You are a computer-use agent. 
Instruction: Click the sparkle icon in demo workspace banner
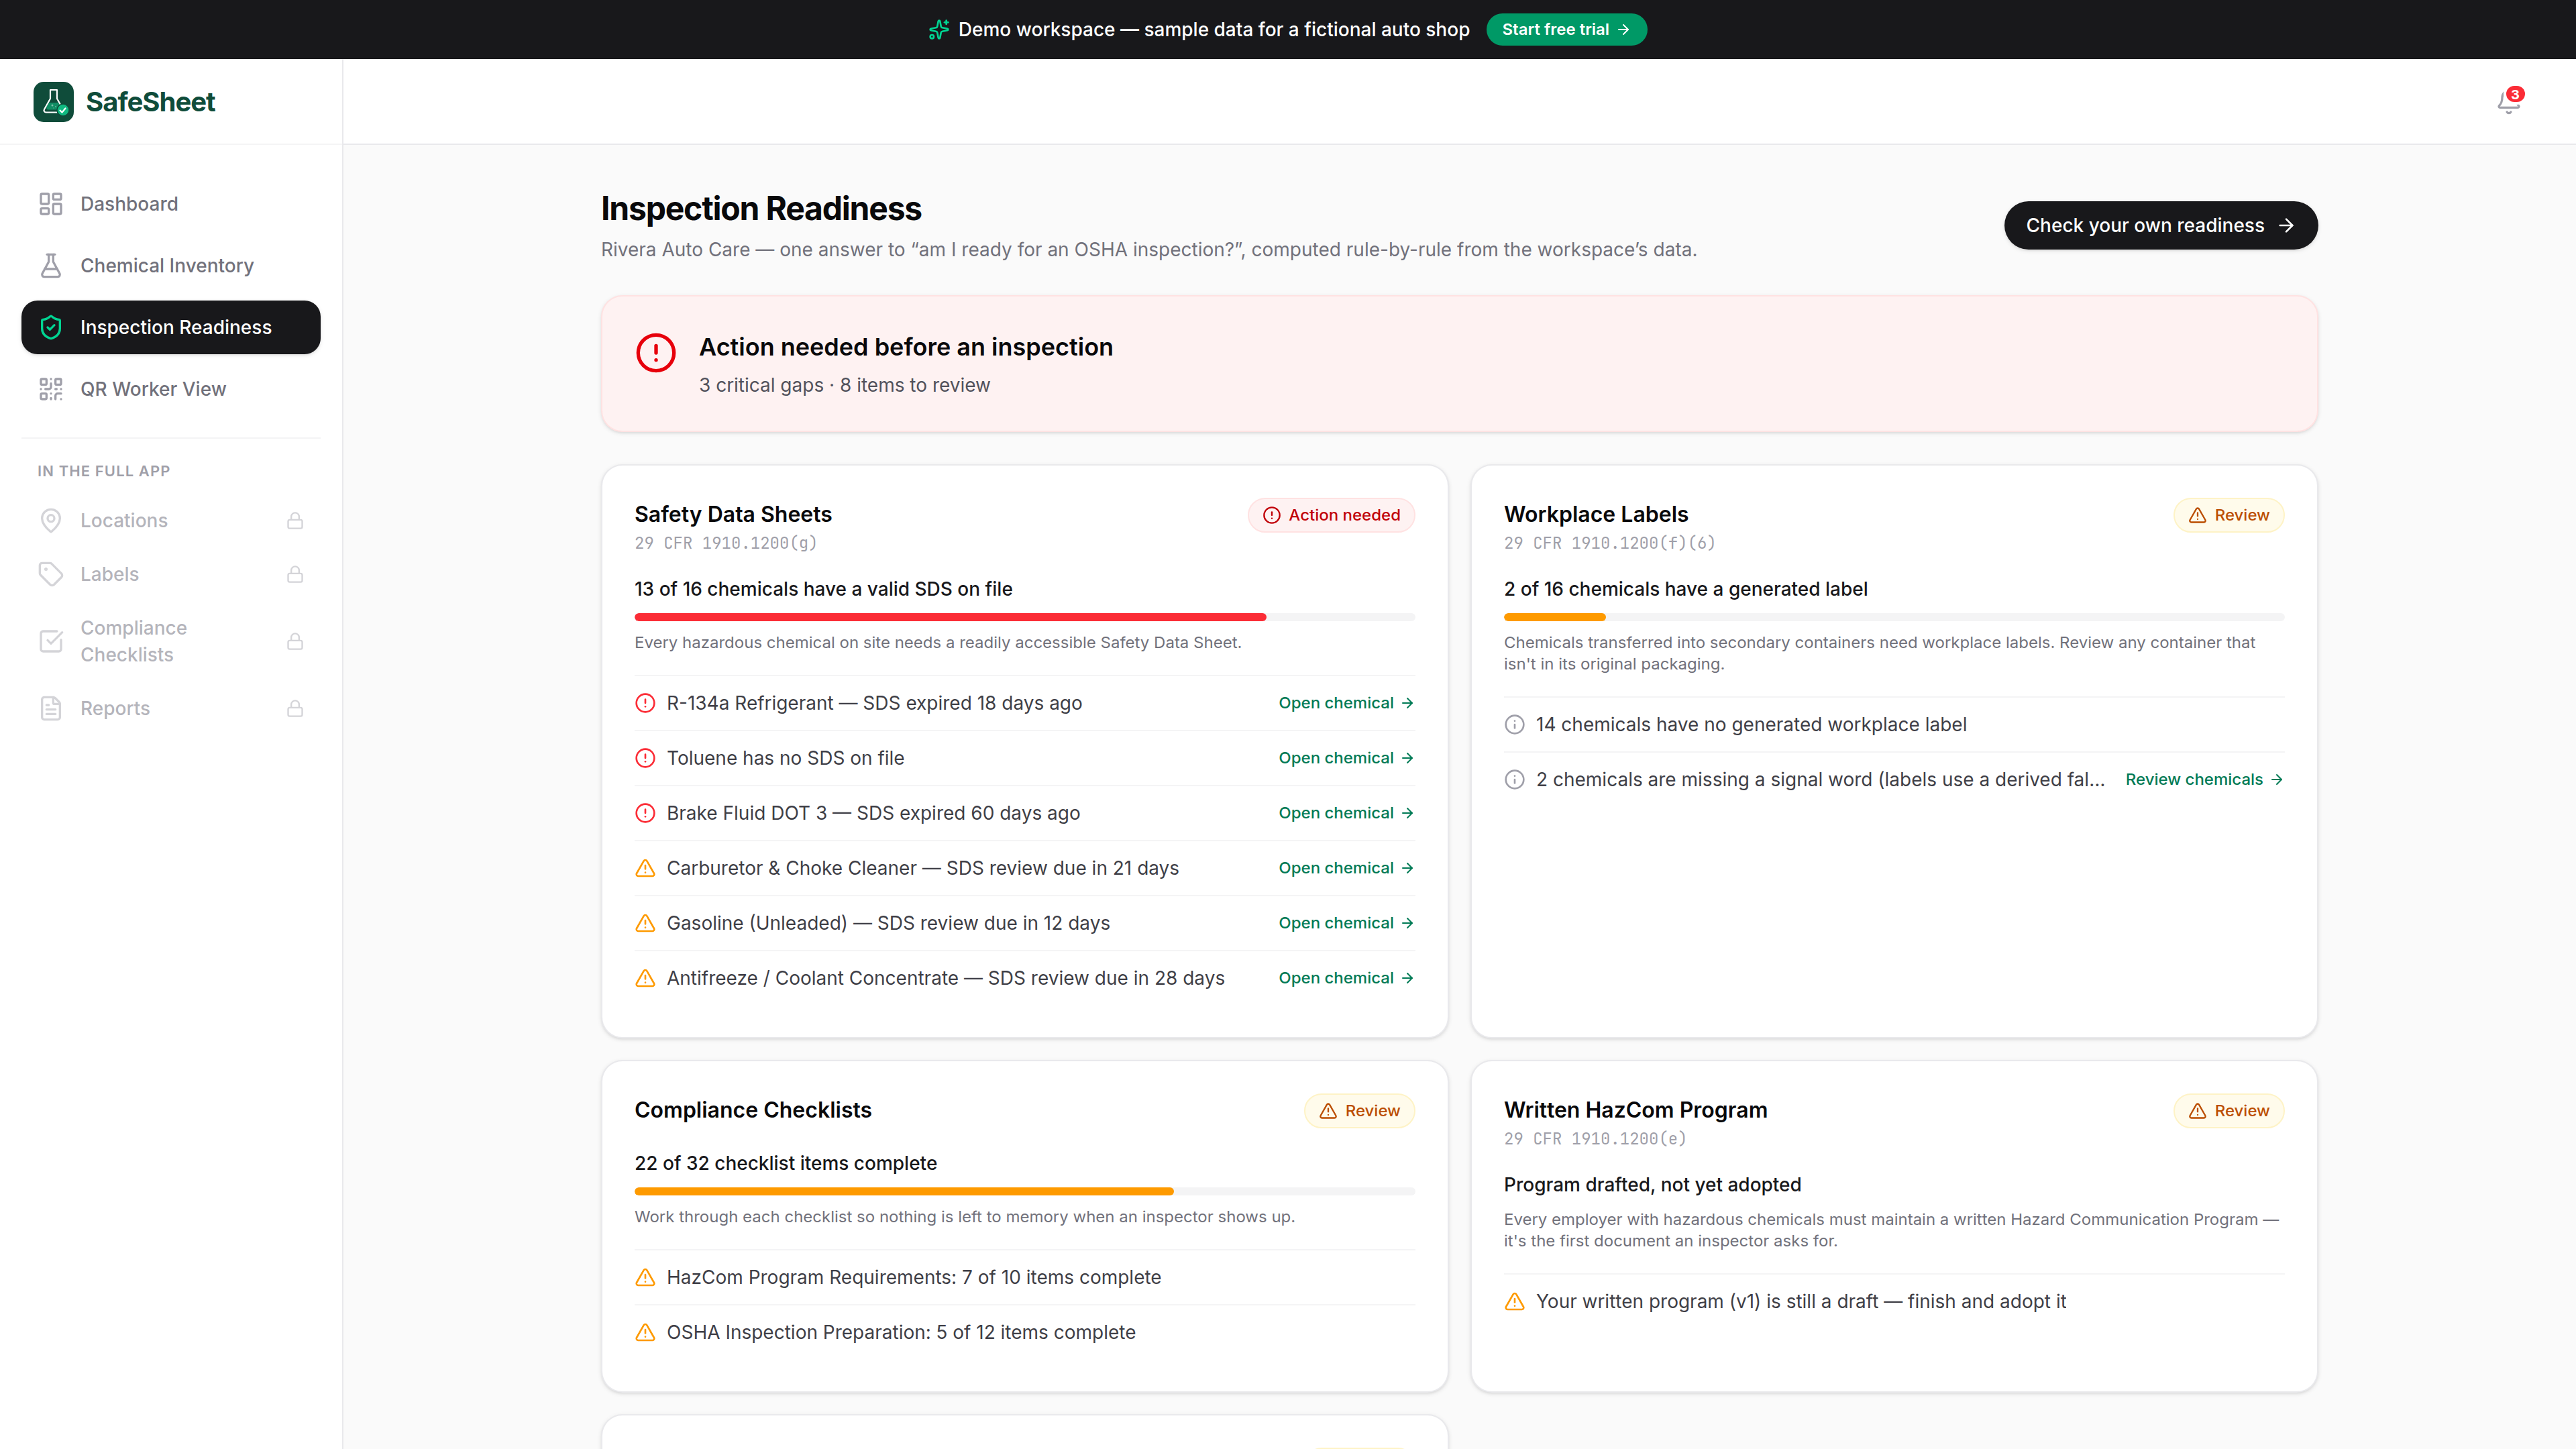938,30
